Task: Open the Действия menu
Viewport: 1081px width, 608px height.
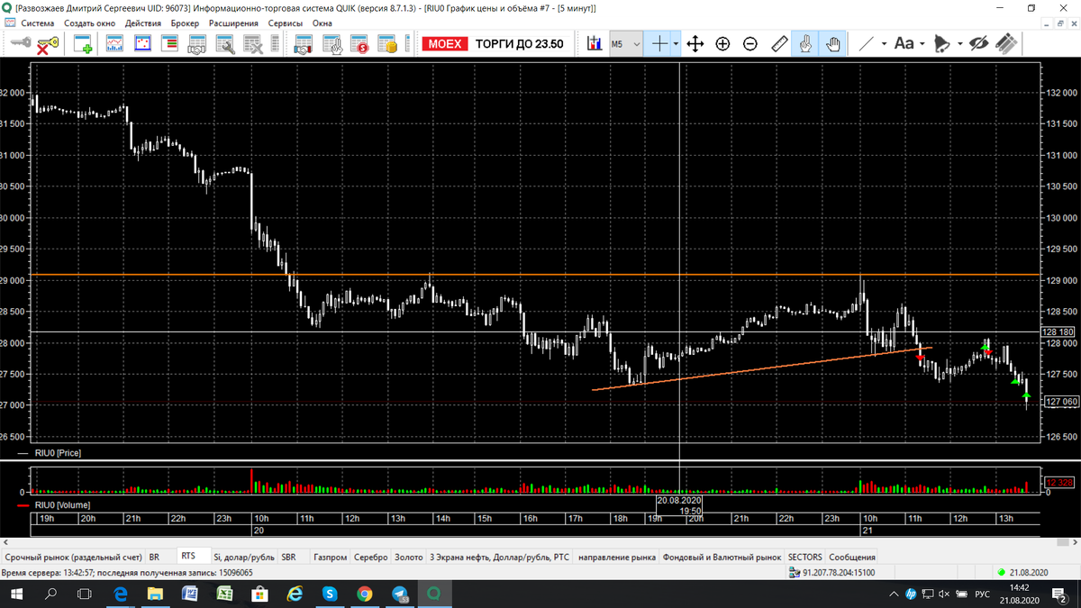Action: (144, 23)
